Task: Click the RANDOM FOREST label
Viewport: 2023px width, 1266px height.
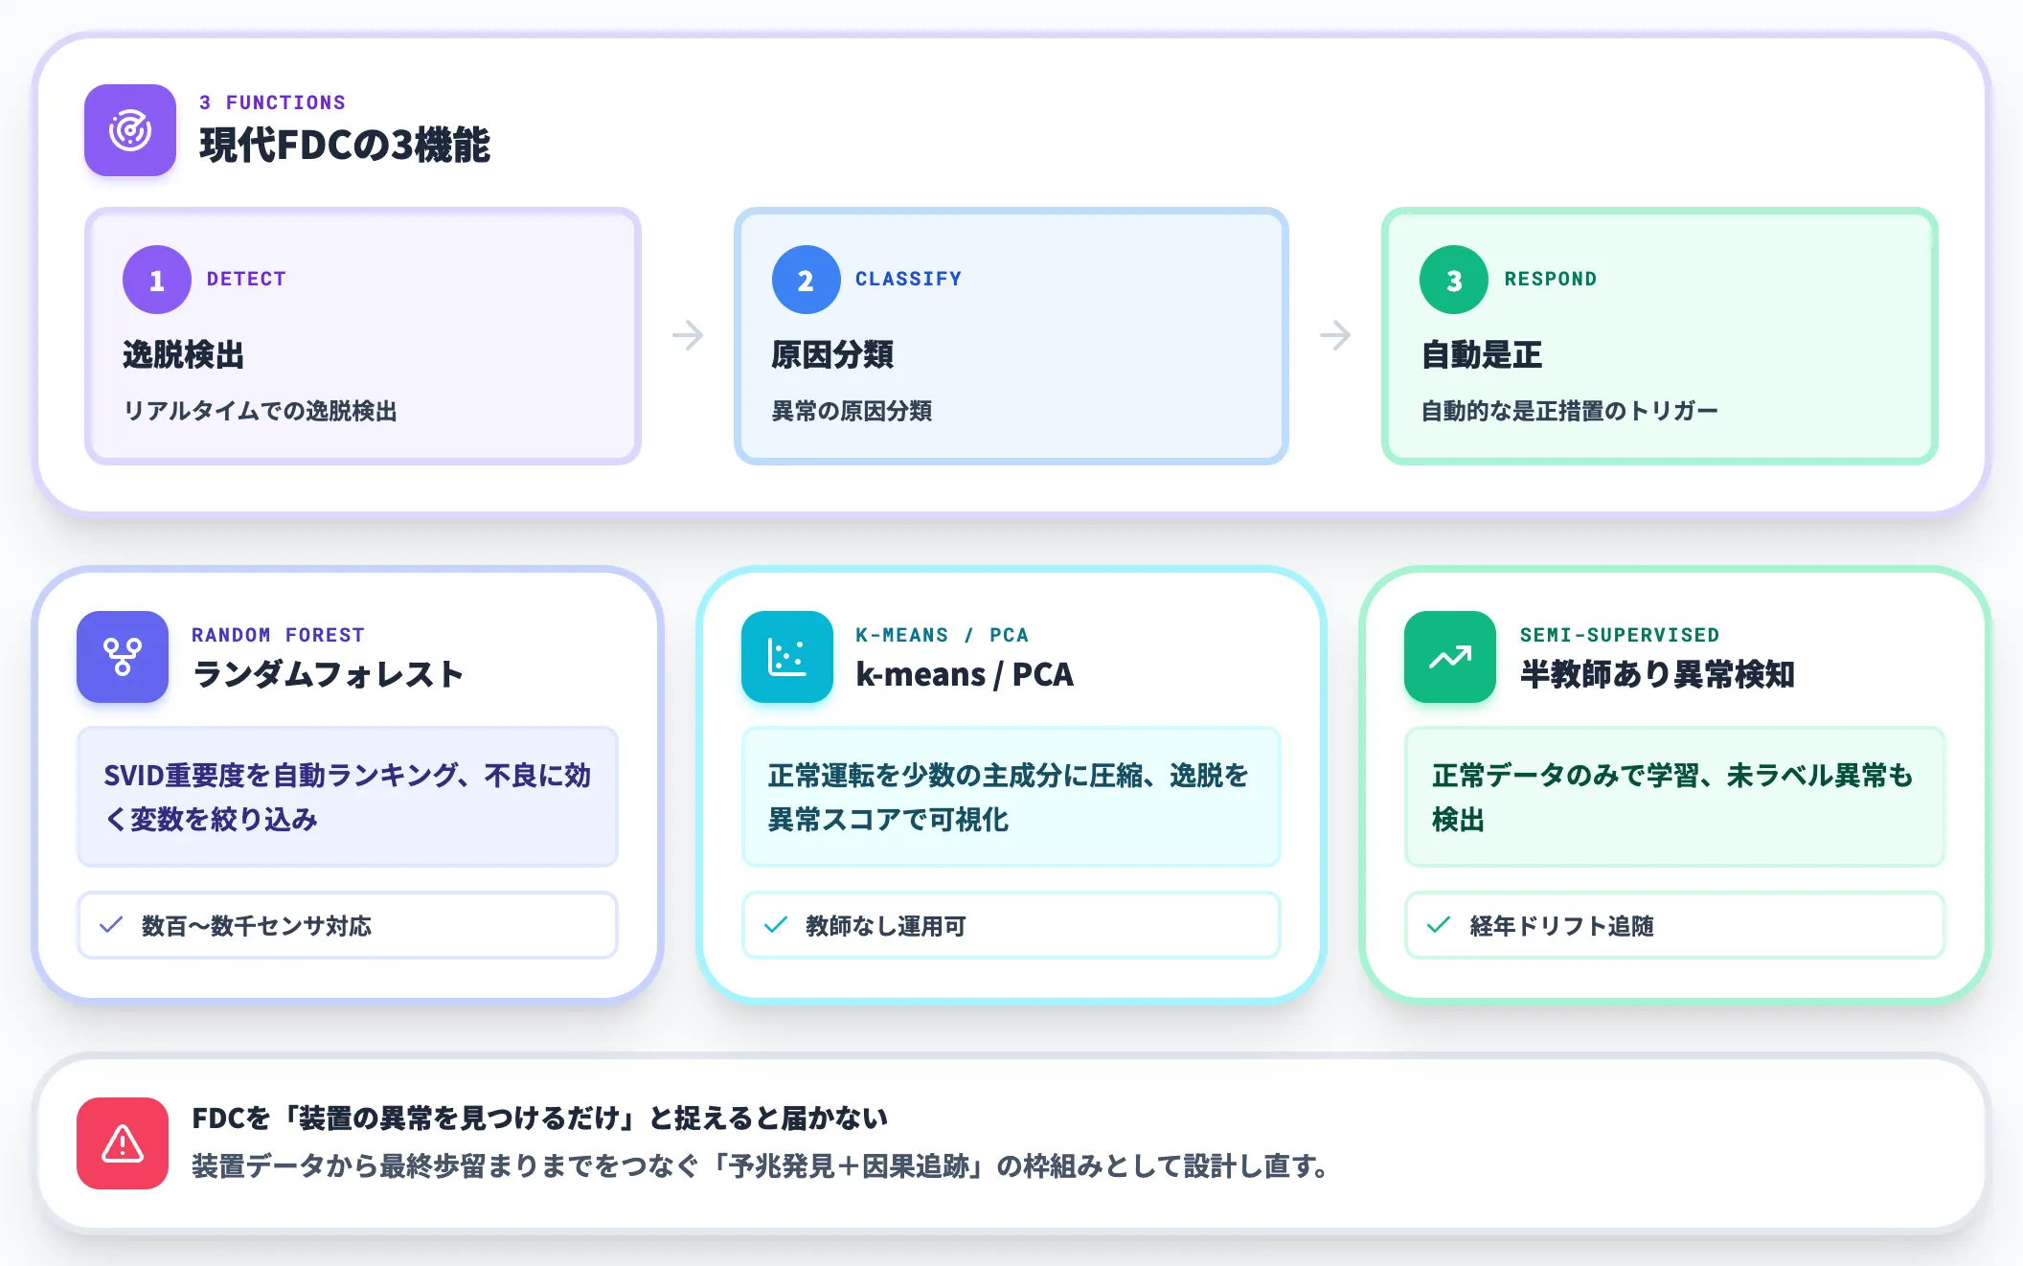Action: [x=278, y=635]
